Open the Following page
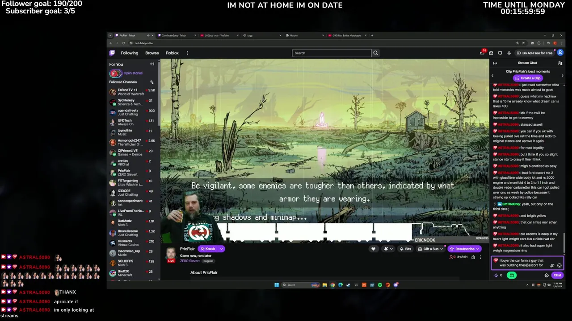This screenshot has width=572, height=321. point(129,53)
